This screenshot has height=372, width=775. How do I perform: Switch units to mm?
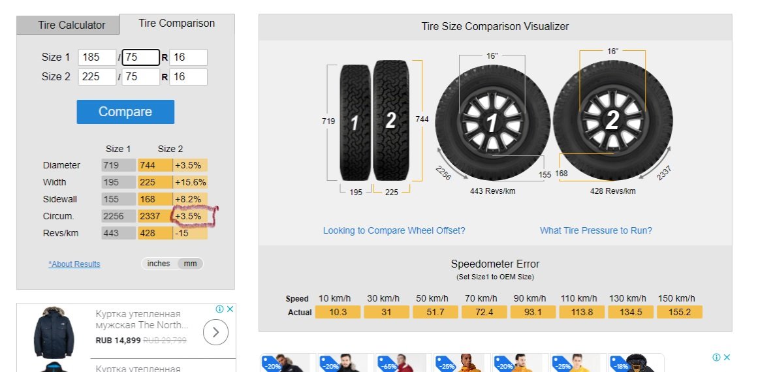click(x=190, y=264)
